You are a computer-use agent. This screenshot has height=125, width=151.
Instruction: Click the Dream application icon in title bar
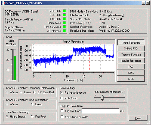point(3,3)
